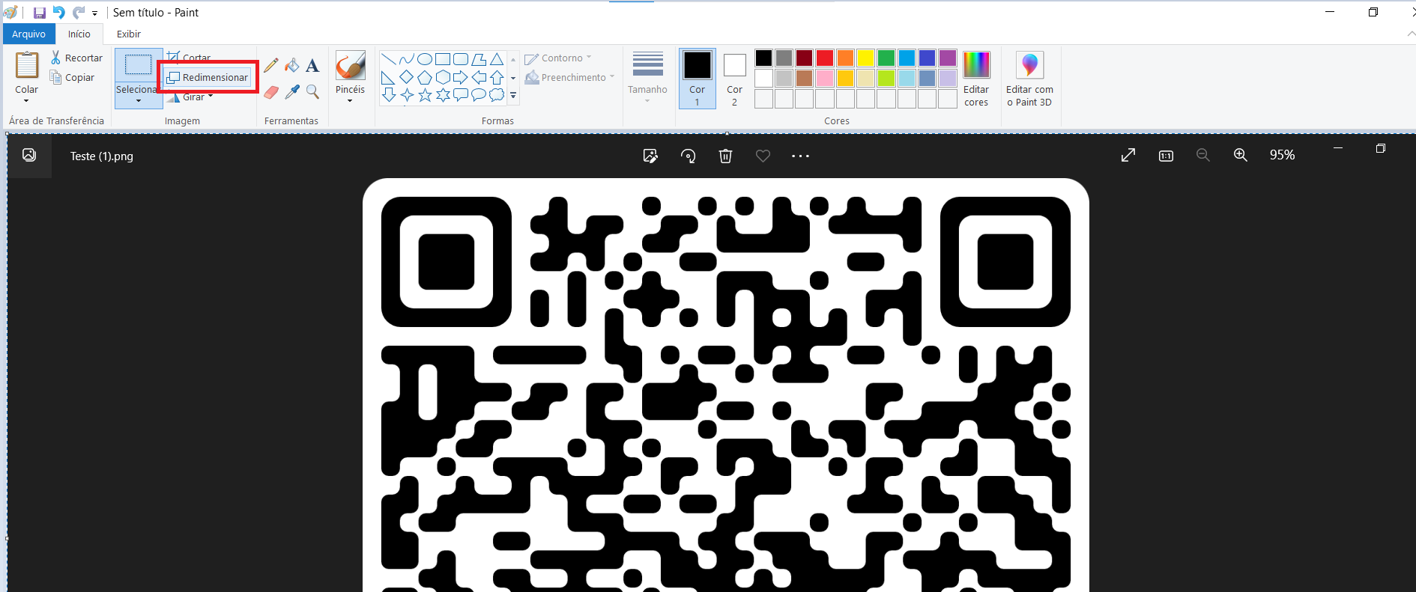Click the Redimensionar button

point(208,78)
